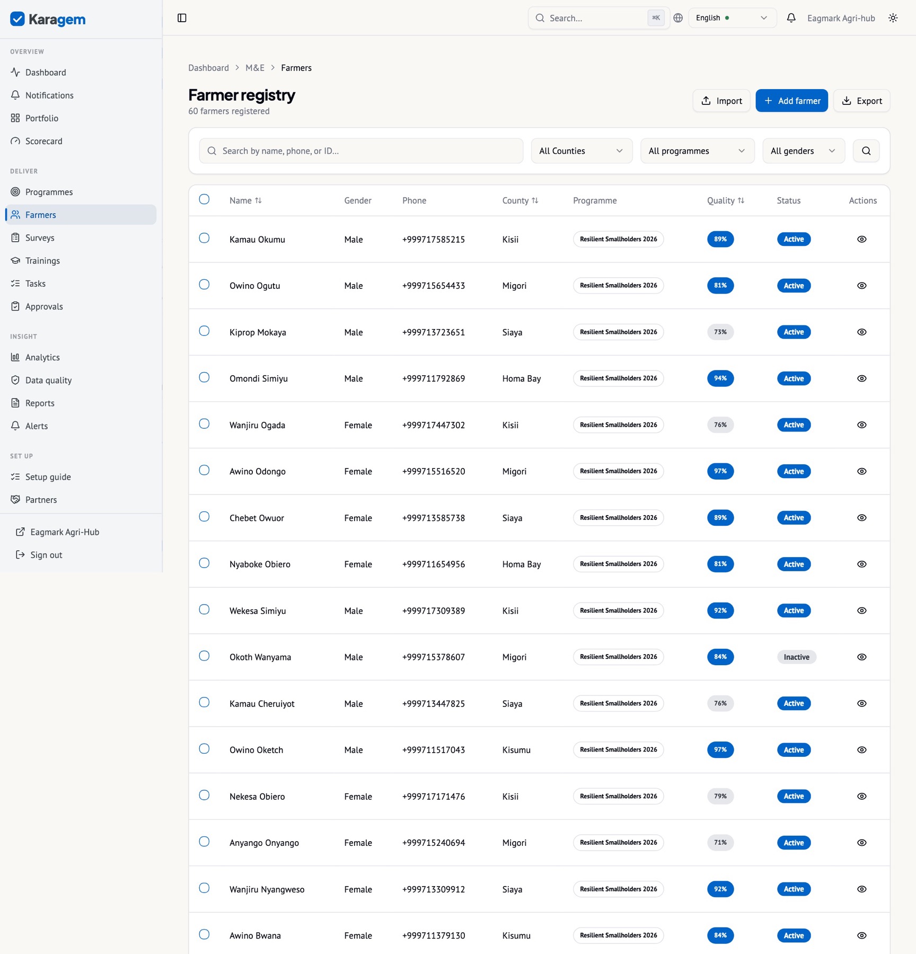Sort table by Quality column
Viewport: 916px width, 954px height.
coord(725,200)
